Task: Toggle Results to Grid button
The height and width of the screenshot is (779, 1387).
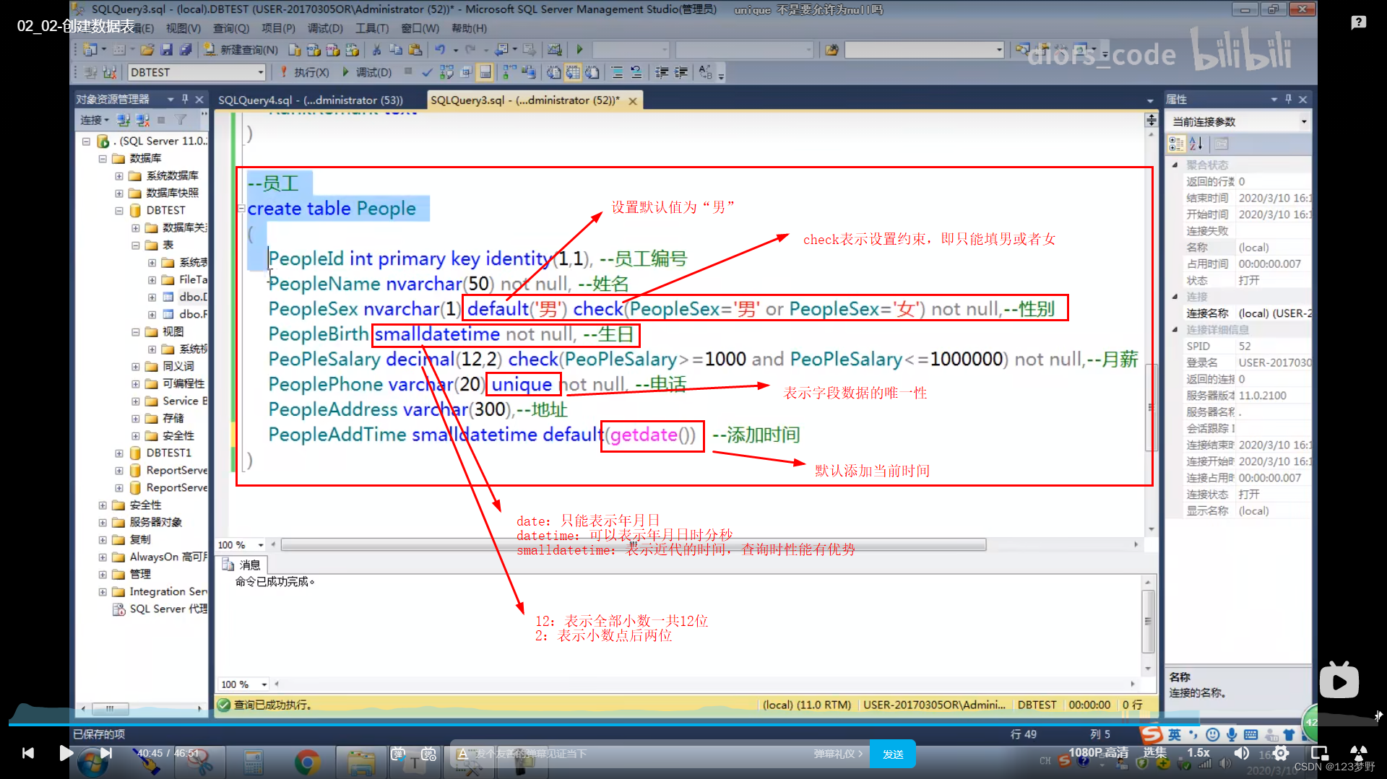Action: (573, 72)
